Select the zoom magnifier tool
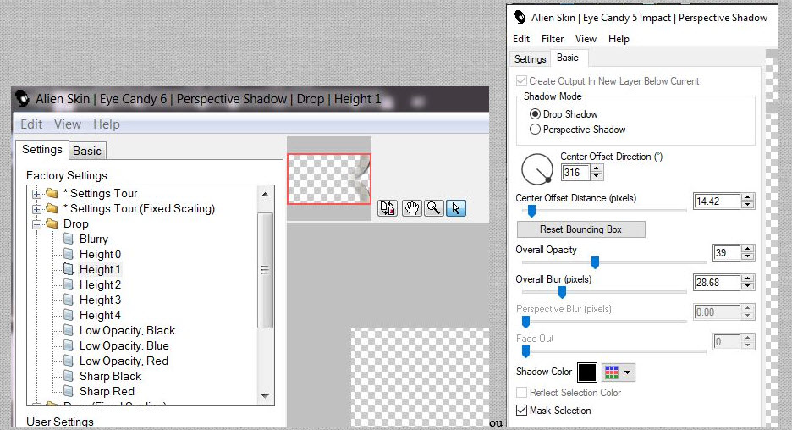This screenshot has width=792, height=430. pos(433,208)
